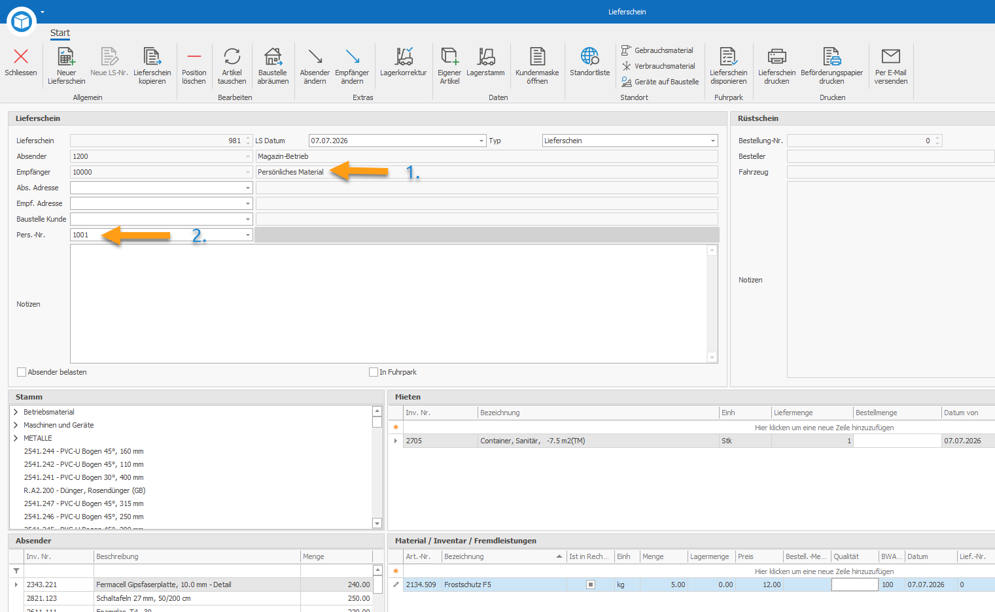Tick the In Fuhrpark checkbox
Screen dimensions: 995x612
[374, 372]
